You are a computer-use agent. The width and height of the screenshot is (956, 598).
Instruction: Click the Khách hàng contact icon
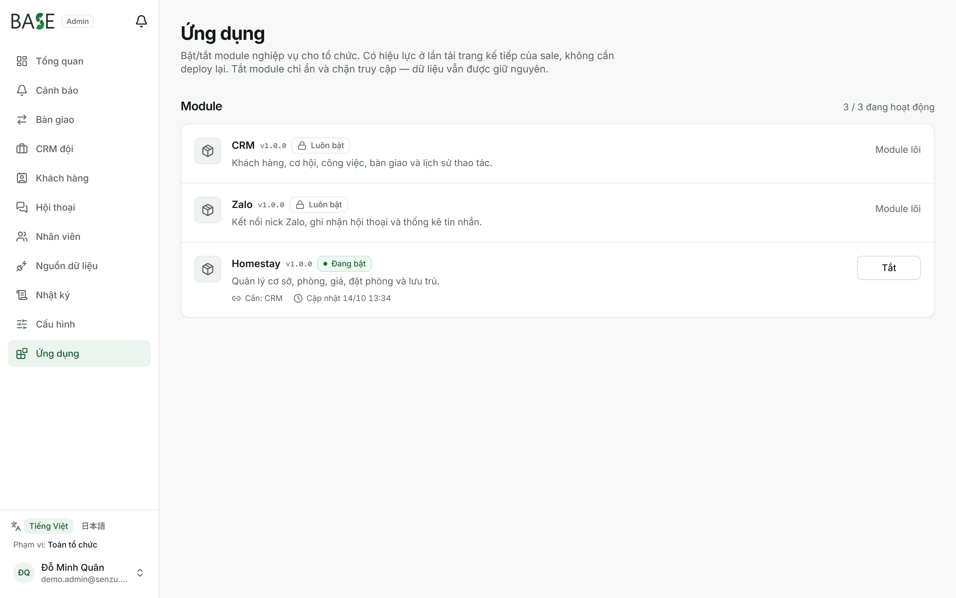(x=22, y=178)
